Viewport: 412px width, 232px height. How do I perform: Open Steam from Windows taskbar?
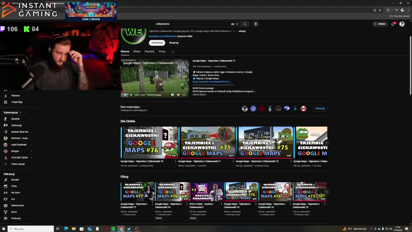click(129, 229)
